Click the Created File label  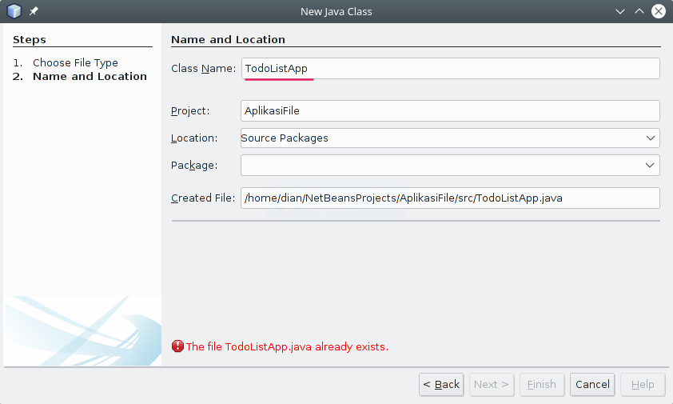pos(203,198)
